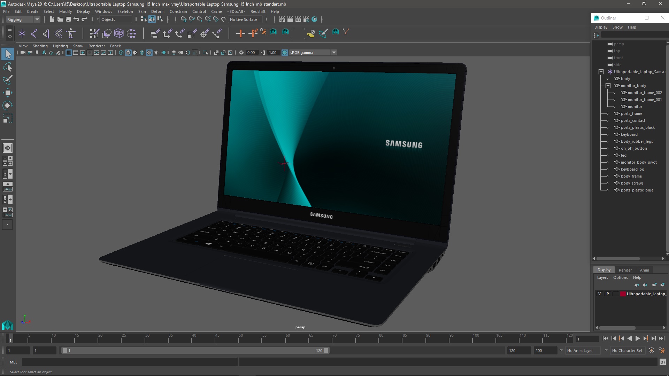This screenshot has height=376, width=669.
Task: Click the red layer color swatch
Action: pyautogui.click(x=623, y=294)
